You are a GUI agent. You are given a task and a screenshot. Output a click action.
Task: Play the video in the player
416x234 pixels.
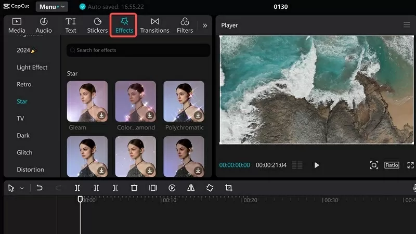[317, 165]
